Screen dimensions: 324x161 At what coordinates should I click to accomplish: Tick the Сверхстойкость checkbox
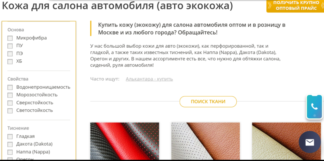click(10, 103)
